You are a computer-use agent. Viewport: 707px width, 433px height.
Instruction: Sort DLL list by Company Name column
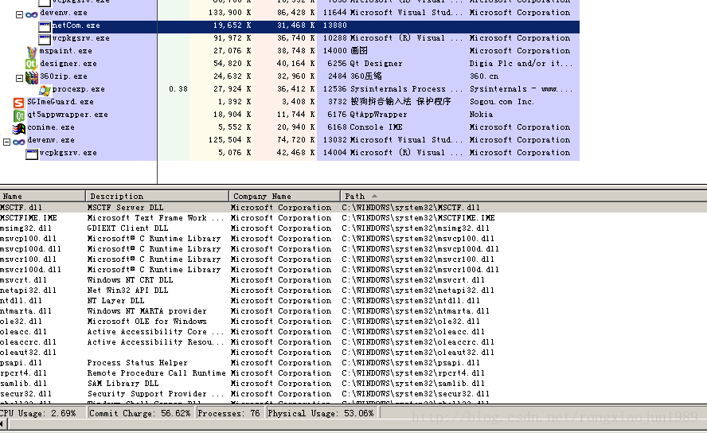tap(284, 196)
